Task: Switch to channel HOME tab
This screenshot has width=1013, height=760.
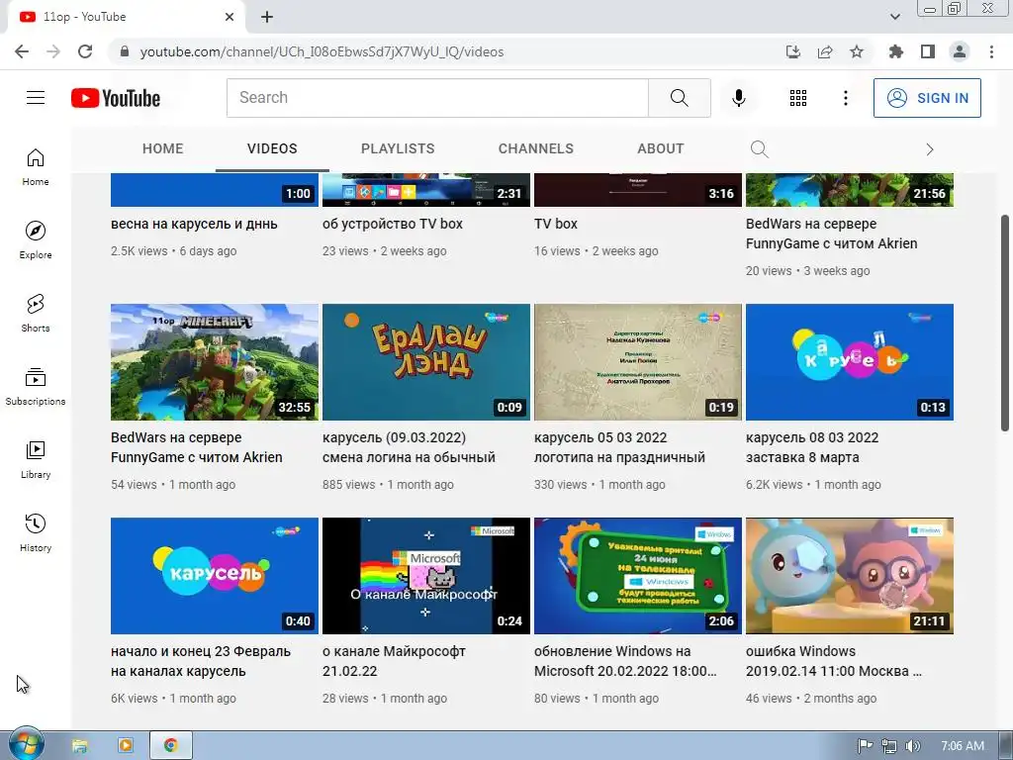Action: pyautogui.click(x=163, y=148)
